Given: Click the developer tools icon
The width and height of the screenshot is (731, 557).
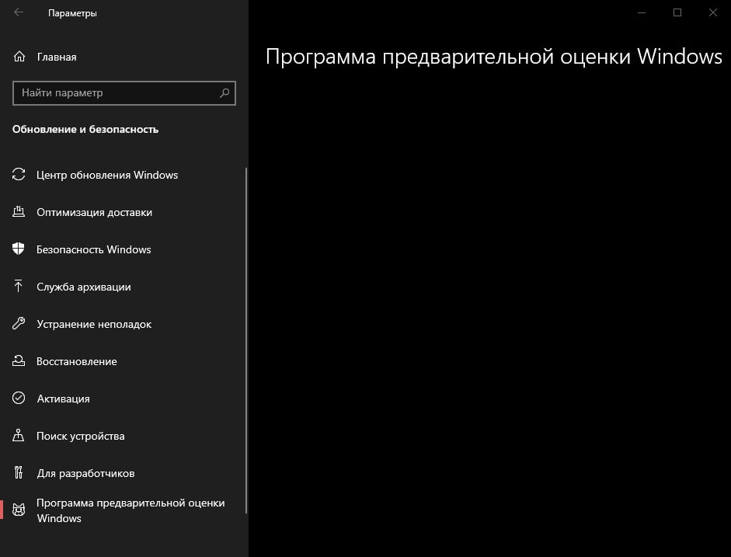Looking at the screenshot, I should pyautogui.click(x=18, y=472).
